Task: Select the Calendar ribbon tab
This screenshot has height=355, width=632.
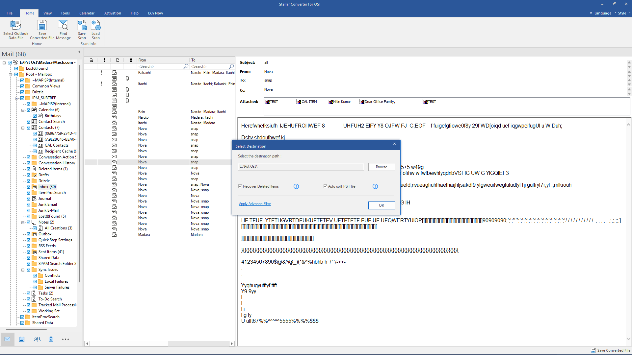Action: pyautogui.click(x=86, y=13)
